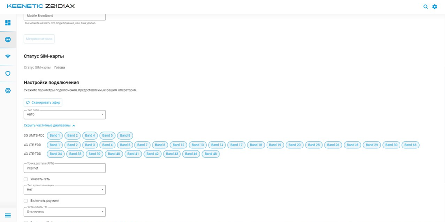Screen dimensions: 445x222
Task: Open the Wi-Fi networks section in sidebar
Action: coord(8,56)
